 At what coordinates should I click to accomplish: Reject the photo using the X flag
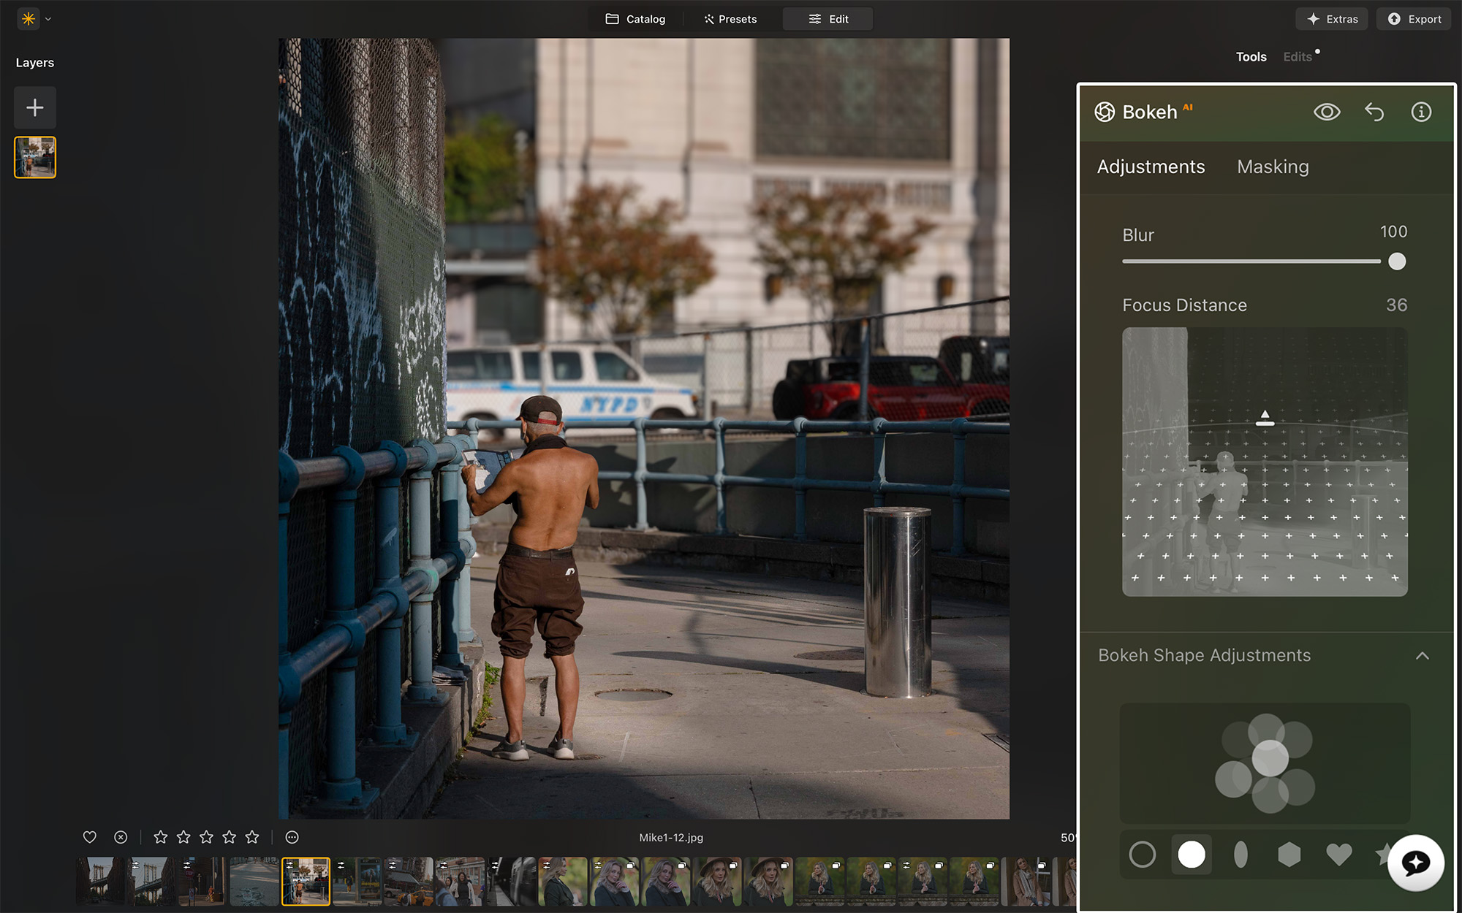click(x=120, y=837)
